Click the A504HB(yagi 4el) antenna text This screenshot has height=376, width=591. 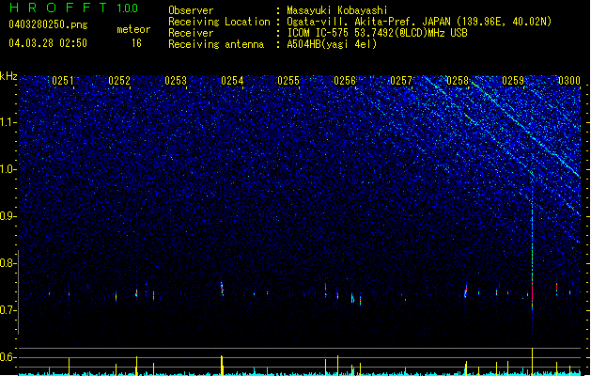pyautogui.click(x=332, y=44)
